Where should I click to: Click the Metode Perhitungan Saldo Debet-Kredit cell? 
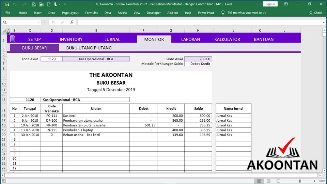coord(198,64)
